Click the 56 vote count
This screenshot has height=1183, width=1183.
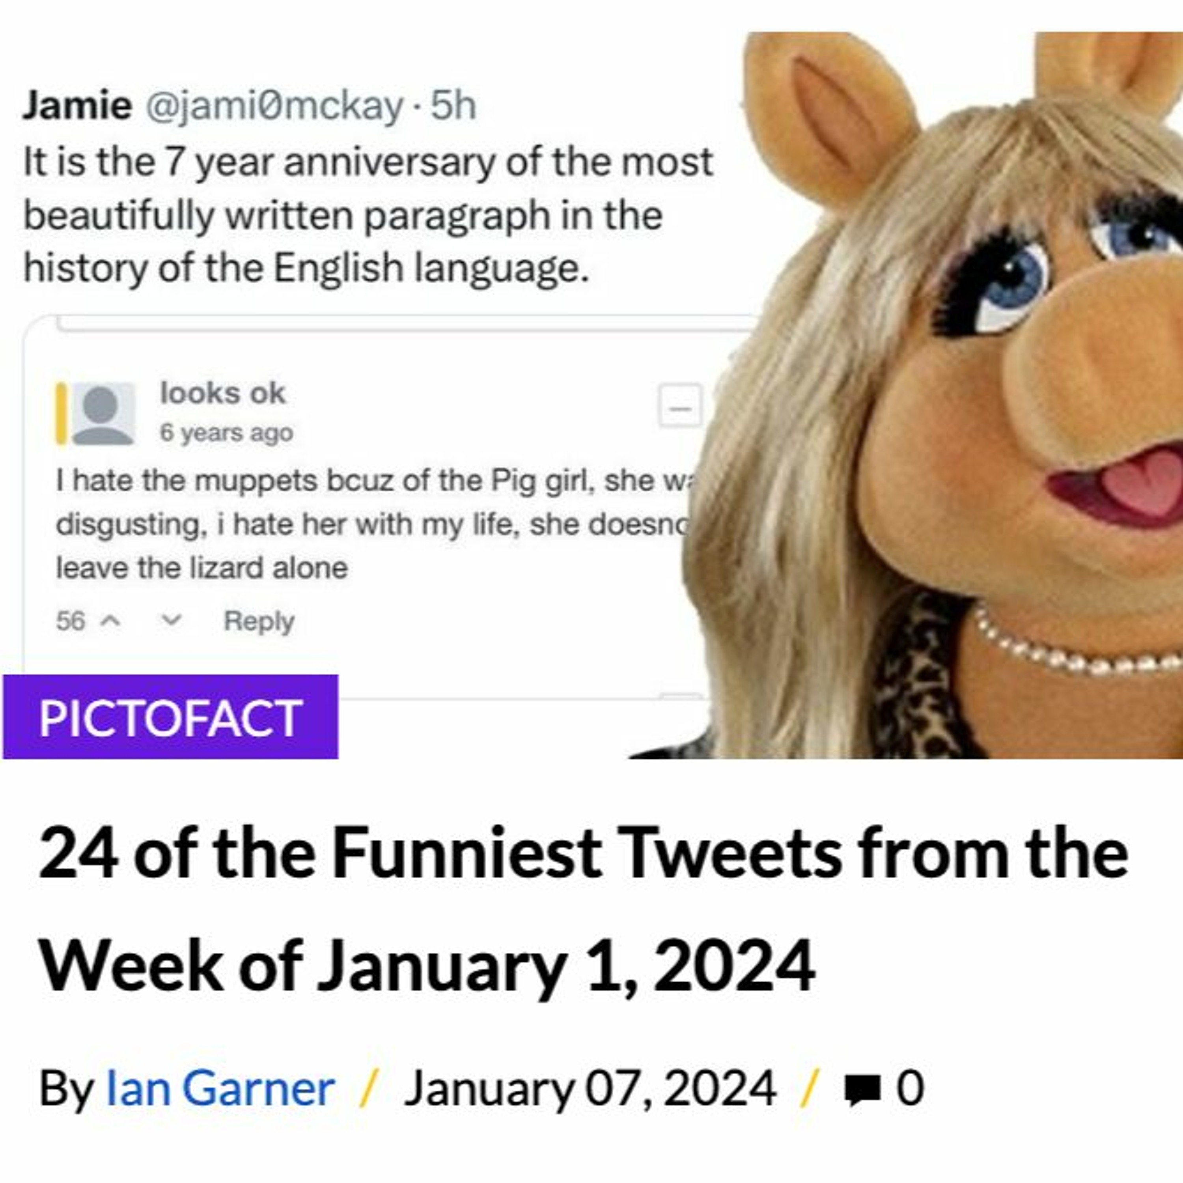tap(71, 621)
